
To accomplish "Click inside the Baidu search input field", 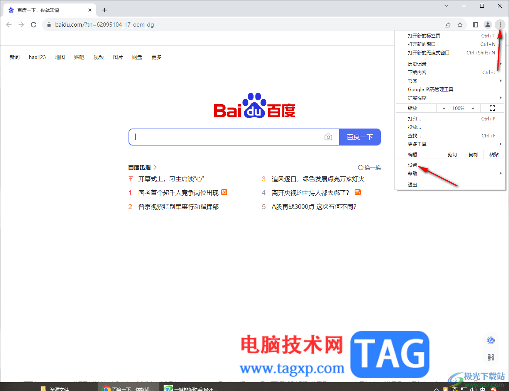I will [232, 137].
